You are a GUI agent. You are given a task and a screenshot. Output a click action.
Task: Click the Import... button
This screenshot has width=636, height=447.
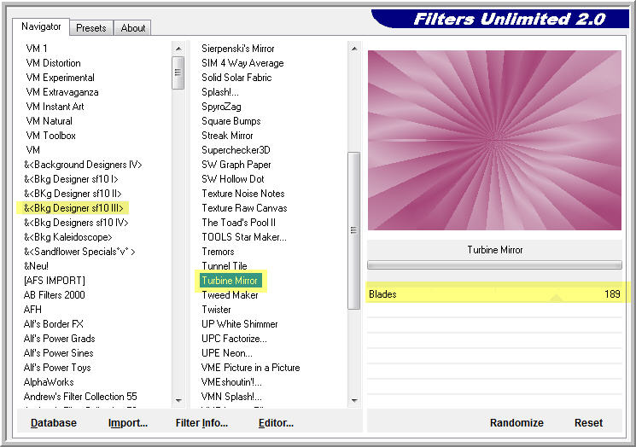128,422
